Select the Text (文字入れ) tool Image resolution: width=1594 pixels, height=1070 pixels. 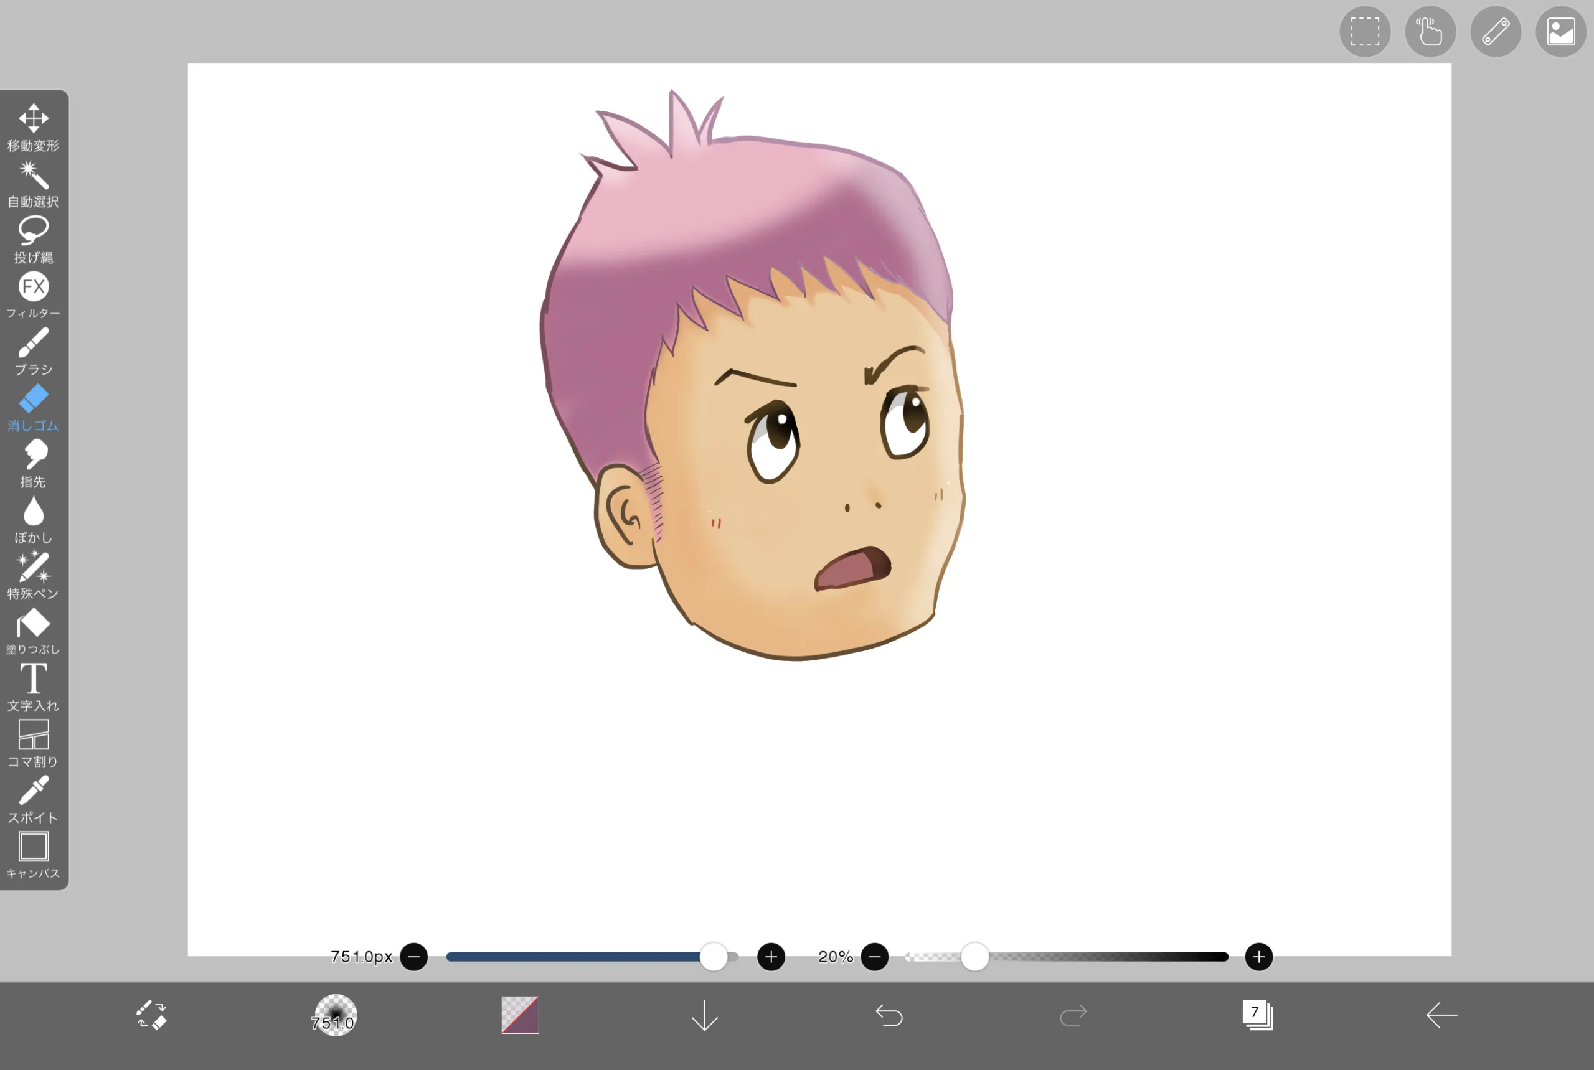point(33,687)
